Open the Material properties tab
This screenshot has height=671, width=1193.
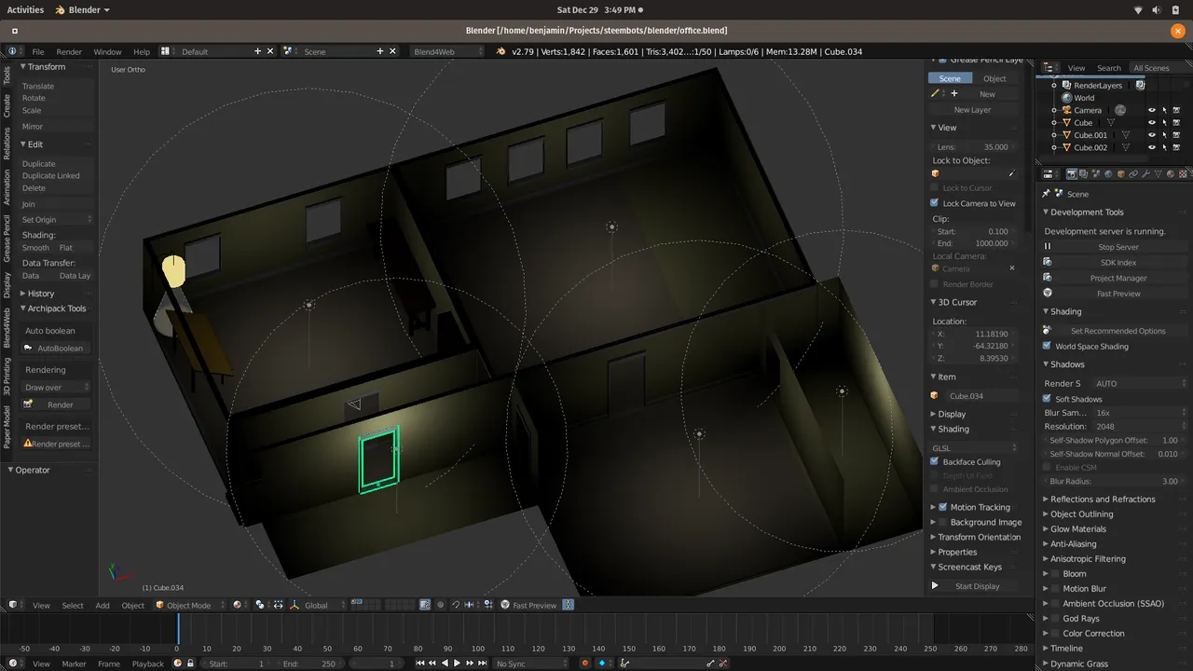tap(1171, 173)
